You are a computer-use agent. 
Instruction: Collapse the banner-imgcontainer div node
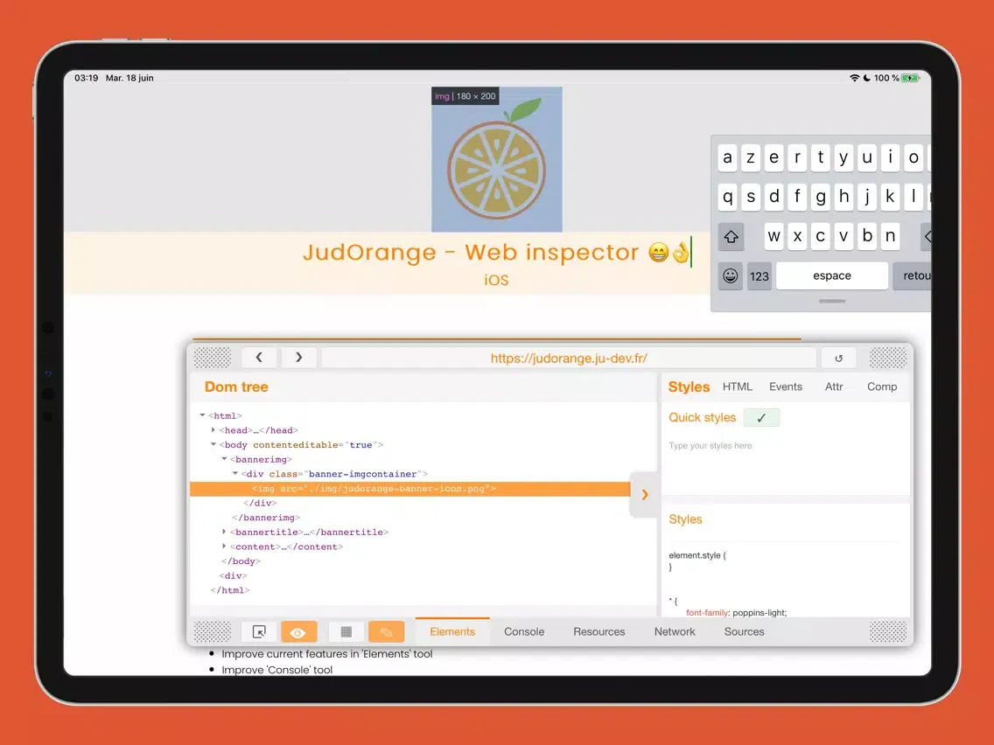click(x=234, y=473)
